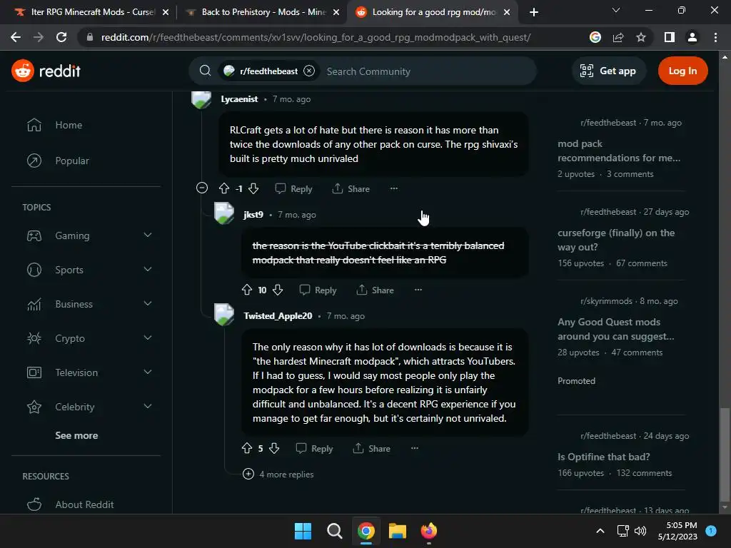Open jkst9's user profile
The image size is (731, 548).
253,214
